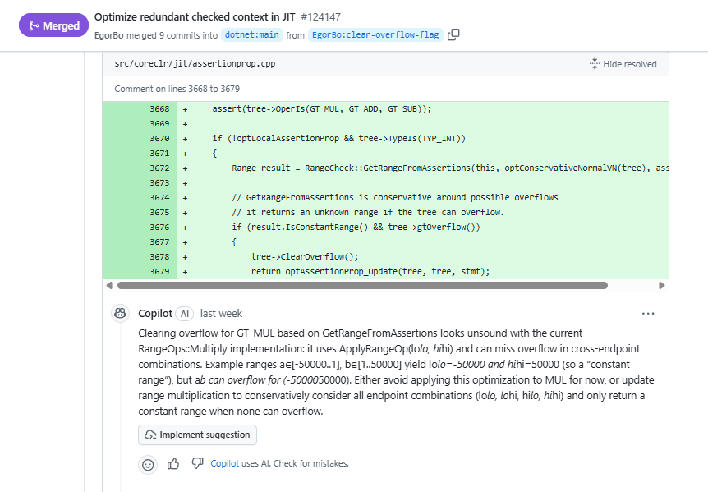Click line number 3676 in the diff

pos(159,227)
